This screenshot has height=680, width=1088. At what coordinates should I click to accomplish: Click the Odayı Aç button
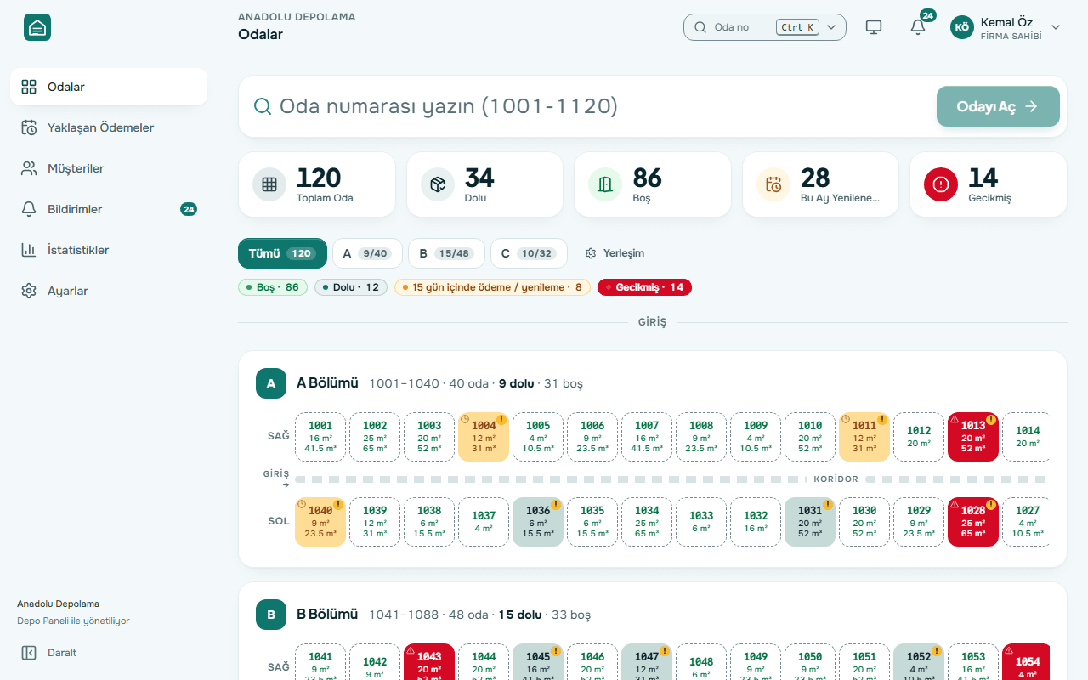click(x=998, y=106)
